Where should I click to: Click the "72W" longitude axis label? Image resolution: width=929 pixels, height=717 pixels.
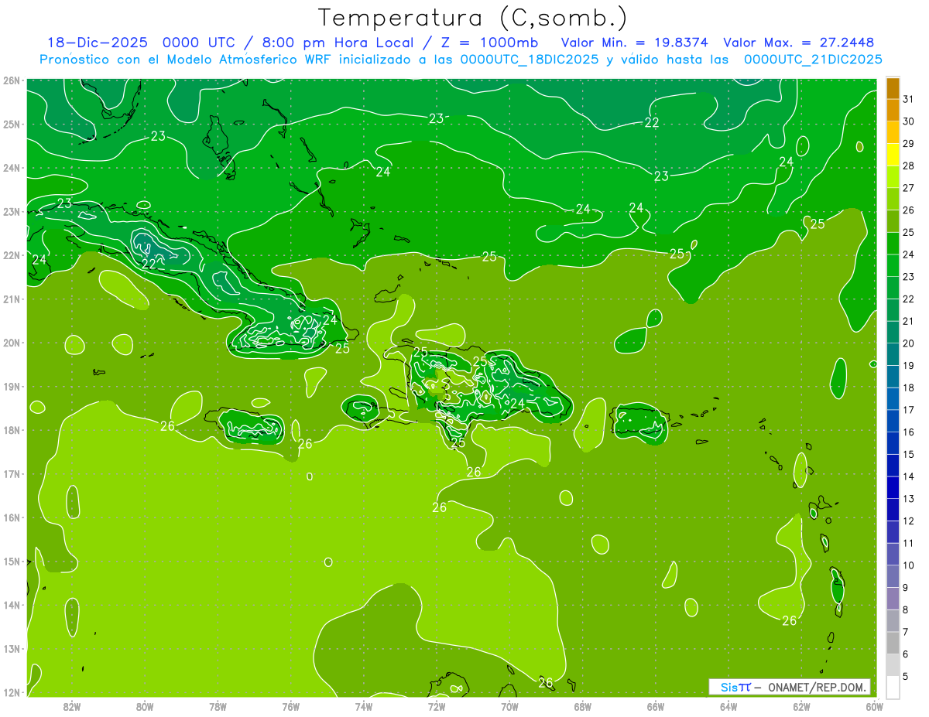coord(437,705)
